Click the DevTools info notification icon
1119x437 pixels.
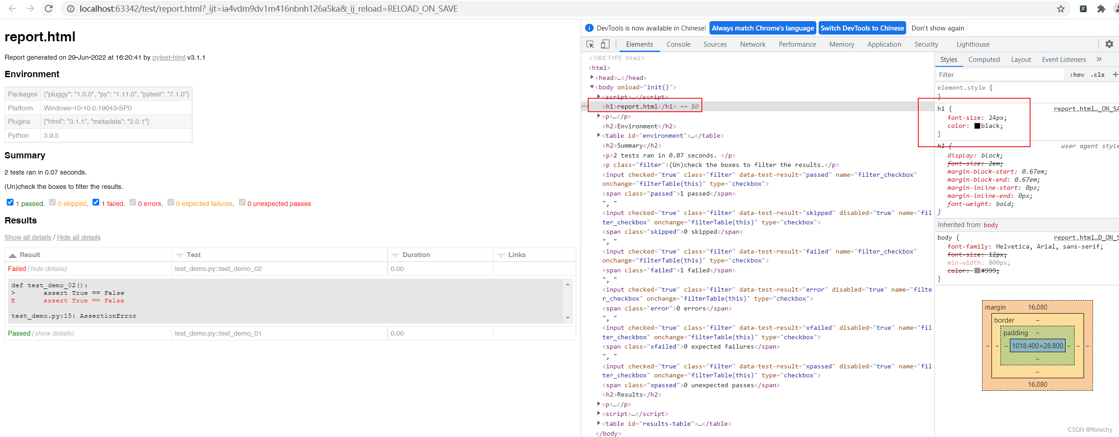point(589,28)
